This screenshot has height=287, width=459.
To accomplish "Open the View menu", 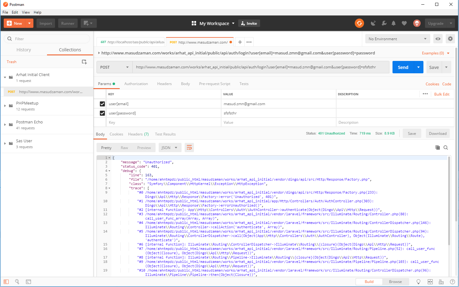I will click(26, 12).
